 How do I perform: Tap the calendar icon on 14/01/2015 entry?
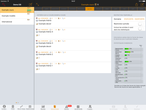[37, 30]
